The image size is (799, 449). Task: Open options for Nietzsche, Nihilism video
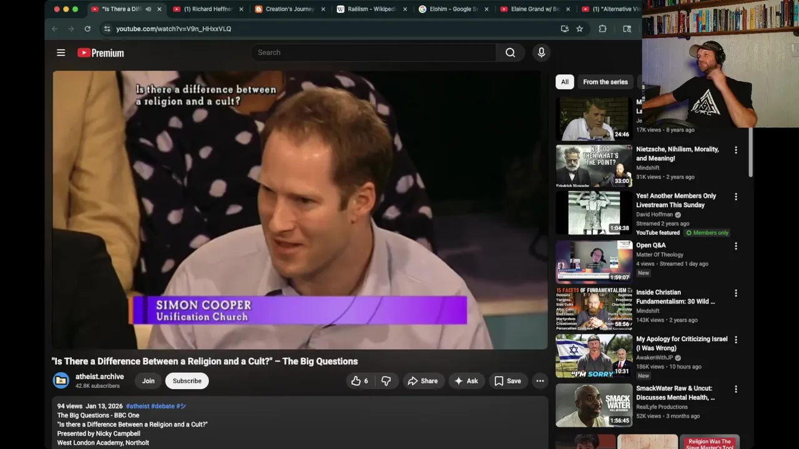click(x=735, y=150)
